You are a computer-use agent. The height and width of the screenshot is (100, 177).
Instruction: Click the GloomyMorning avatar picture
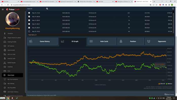point(12,19)
